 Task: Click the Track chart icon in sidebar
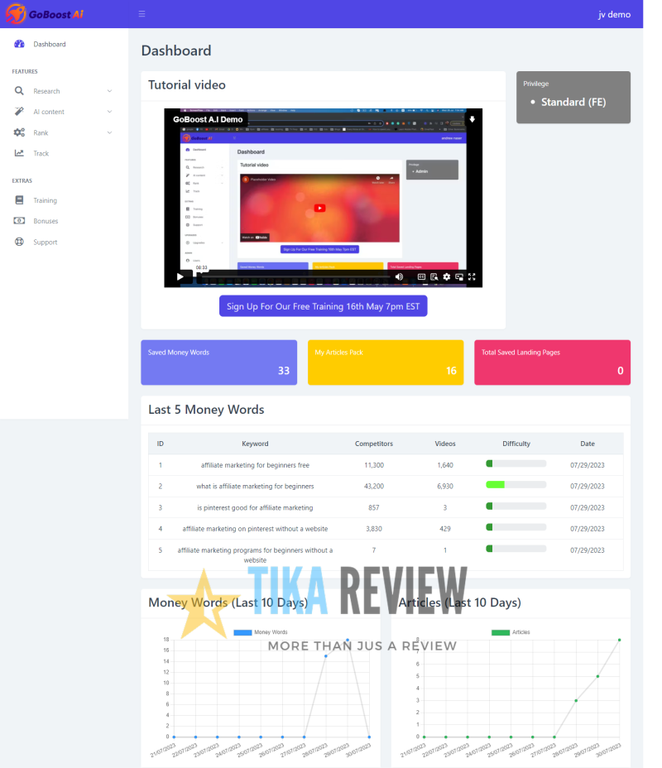pyautogui.click(x=19, y=153)
